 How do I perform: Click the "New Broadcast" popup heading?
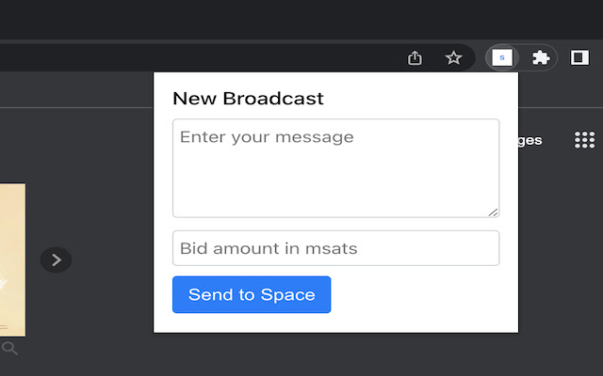(x=248, y=98)
